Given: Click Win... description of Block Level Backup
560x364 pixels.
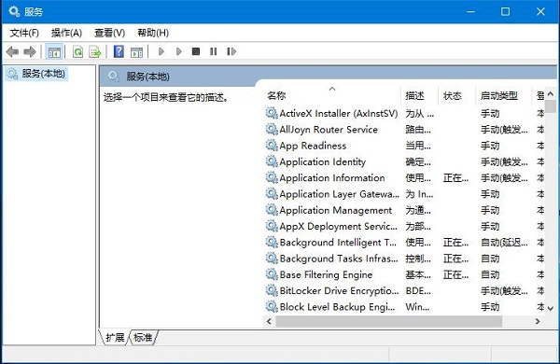Looking at the screenshot, I should [417, 307].
